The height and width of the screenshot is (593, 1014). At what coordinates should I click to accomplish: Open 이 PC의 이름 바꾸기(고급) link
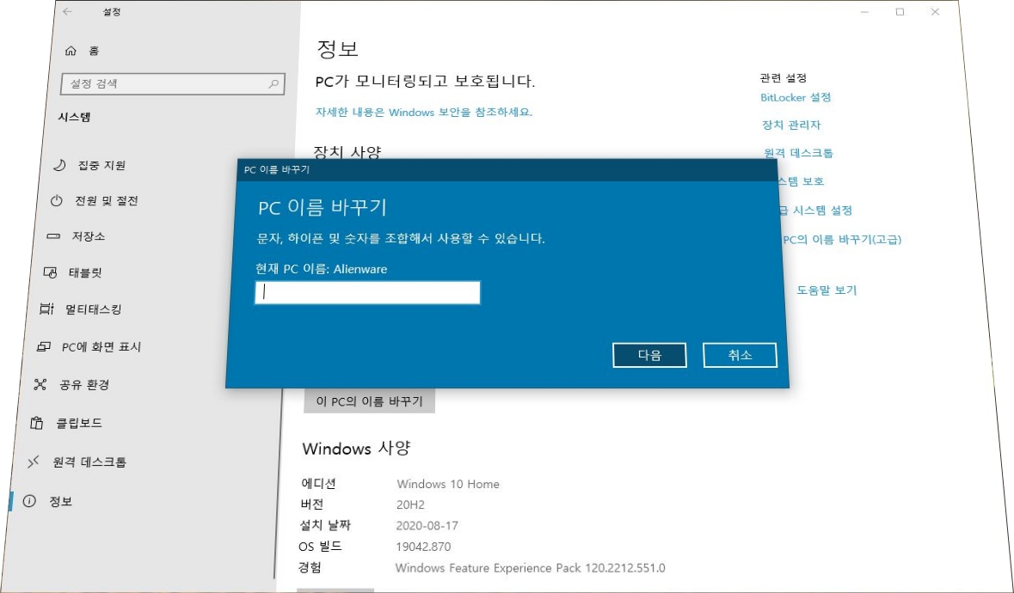click(841, 240)
